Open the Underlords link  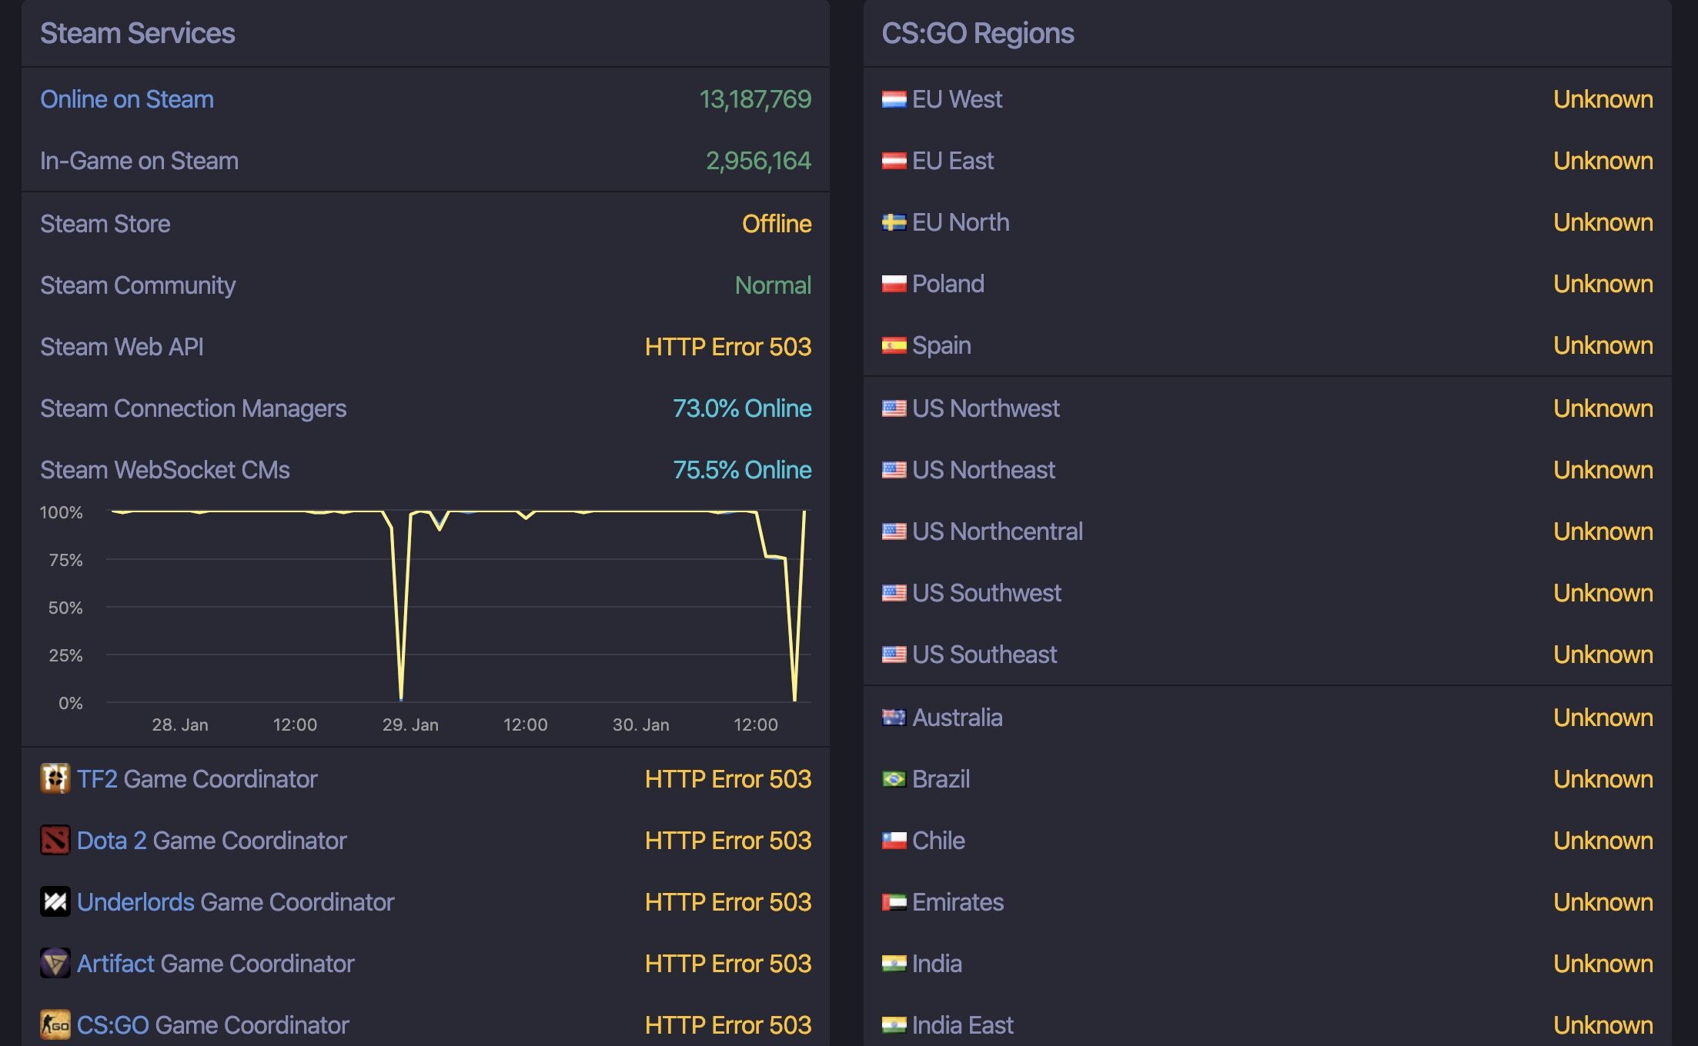[x=135, y=902]
